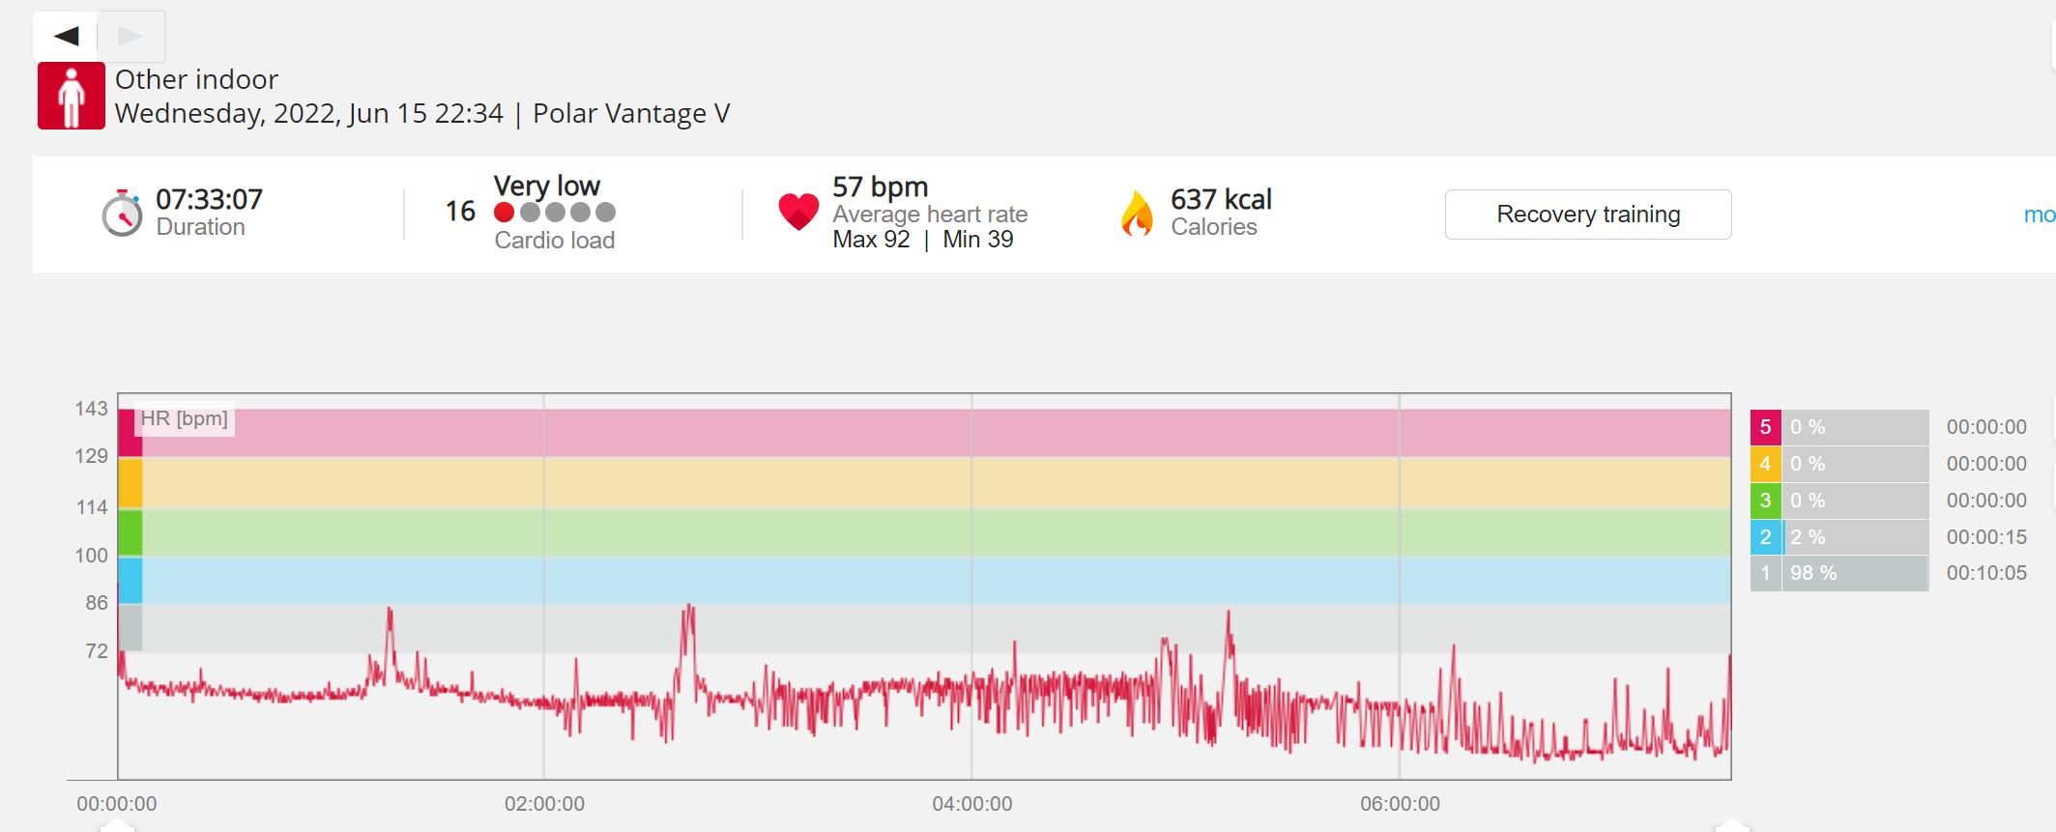Select heart rate zone 4 orange box
The image size is (2056, 832).
[1765, 464]
